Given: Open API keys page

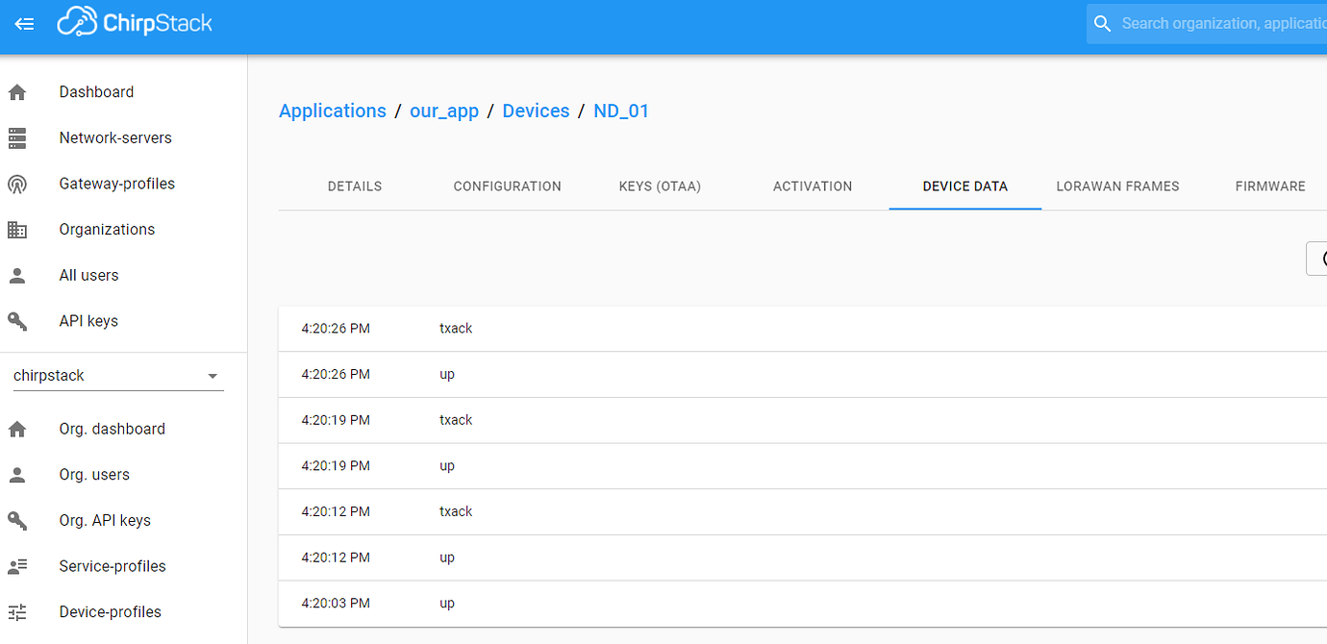Looking at the screenshot, I should 88,321.
